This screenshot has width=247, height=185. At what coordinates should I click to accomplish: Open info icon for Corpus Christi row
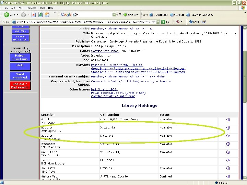point(228,152)
